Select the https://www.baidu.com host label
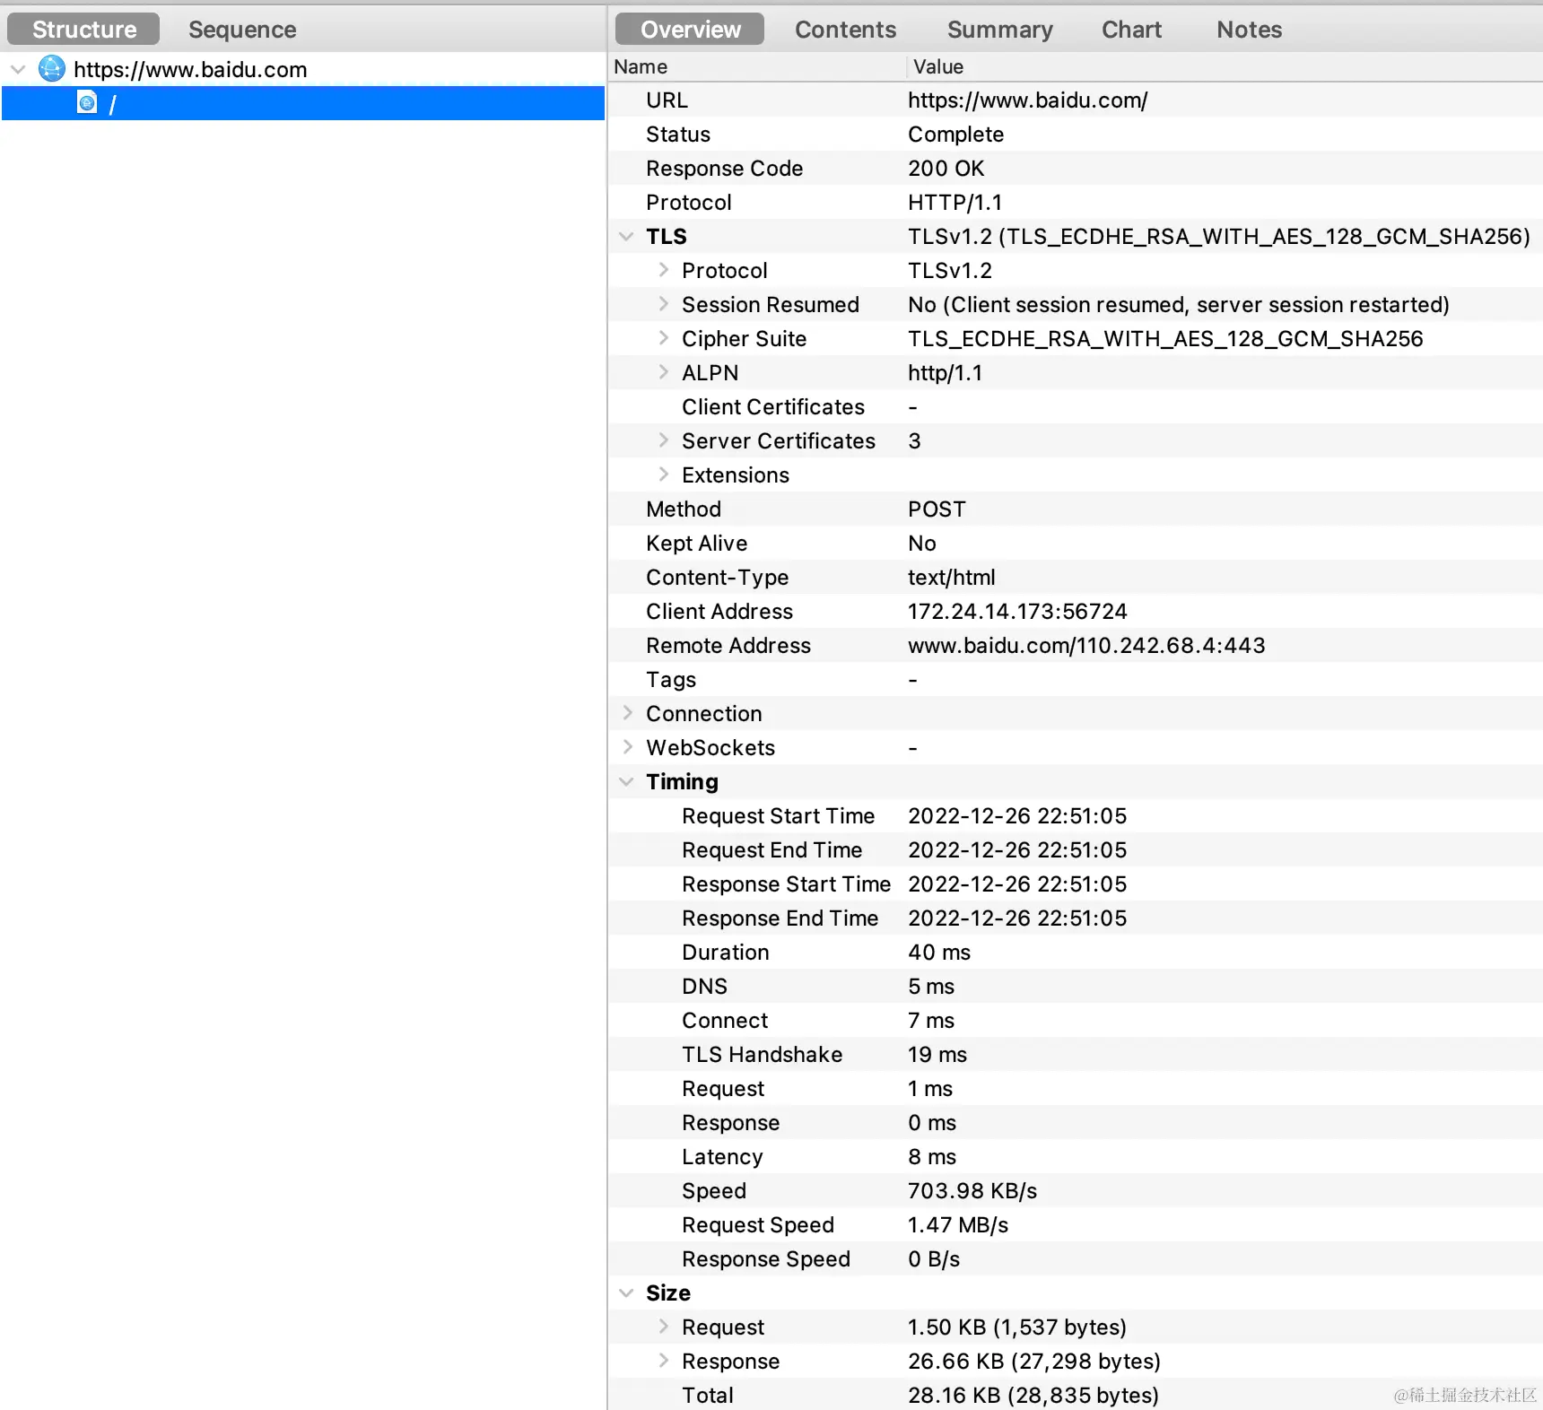The width and height of the screenshot is (1543, 1410). [190, 69]
